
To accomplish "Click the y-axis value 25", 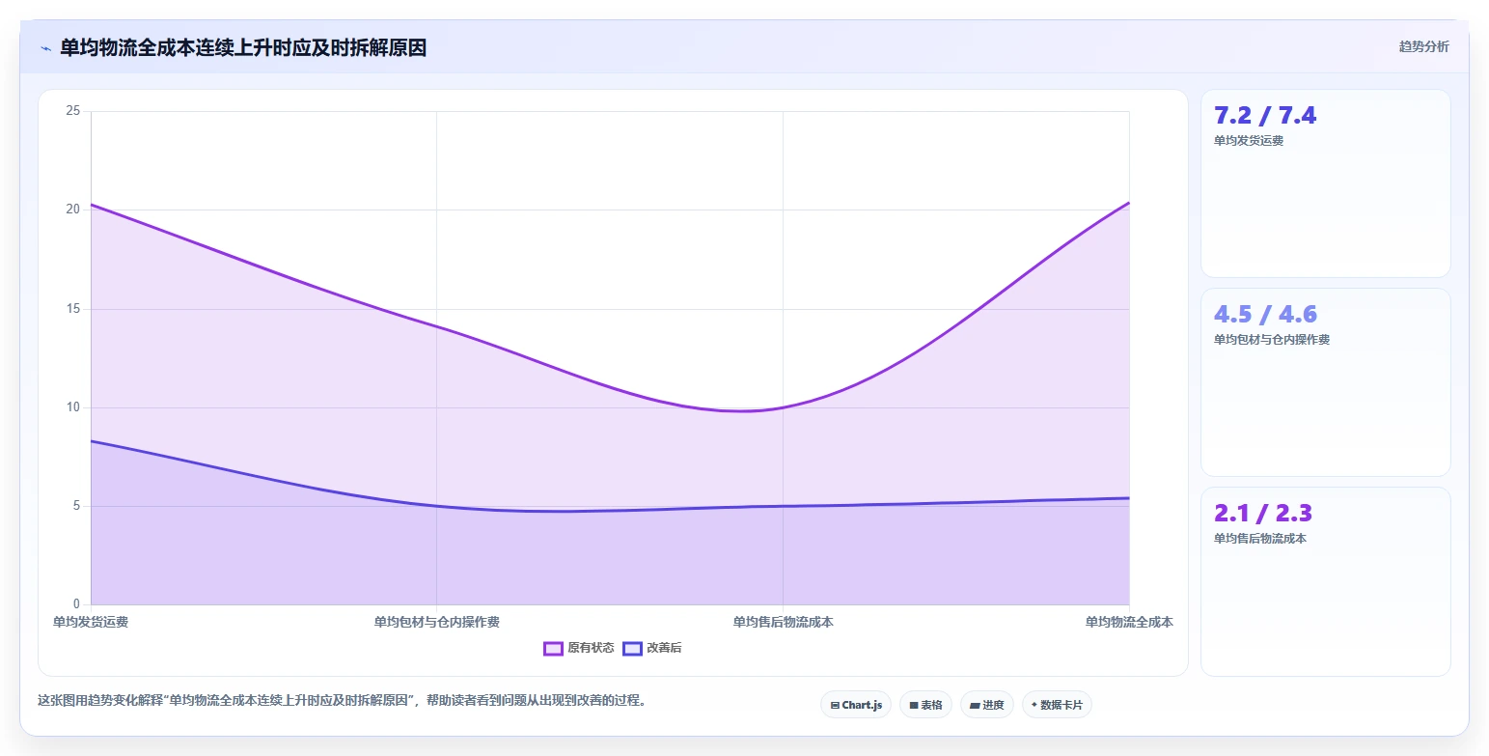I will 73,112.
